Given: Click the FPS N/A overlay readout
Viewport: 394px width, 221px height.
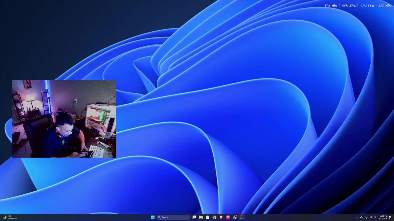Looking at the screenshot, I should [331, 6].
